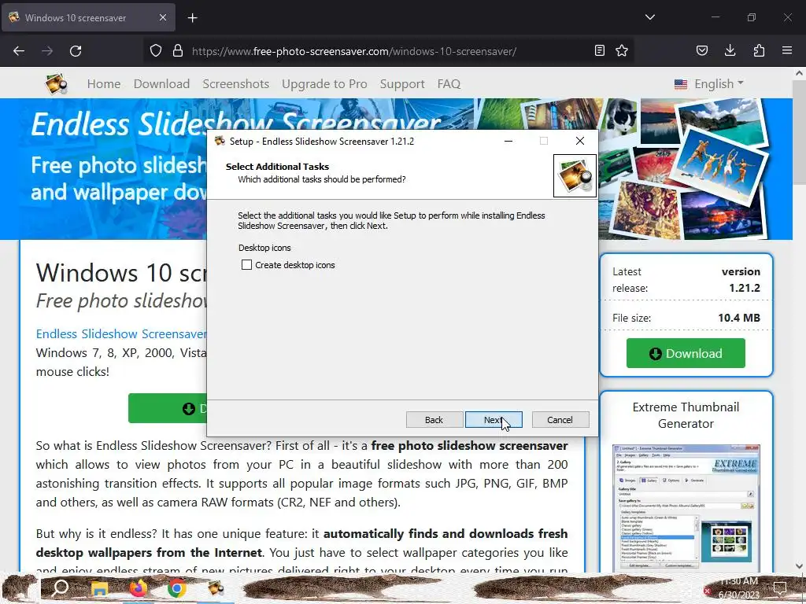Screen dimensions: 806x604
Task: Open the Screenshots page
Action: point(236,83)
